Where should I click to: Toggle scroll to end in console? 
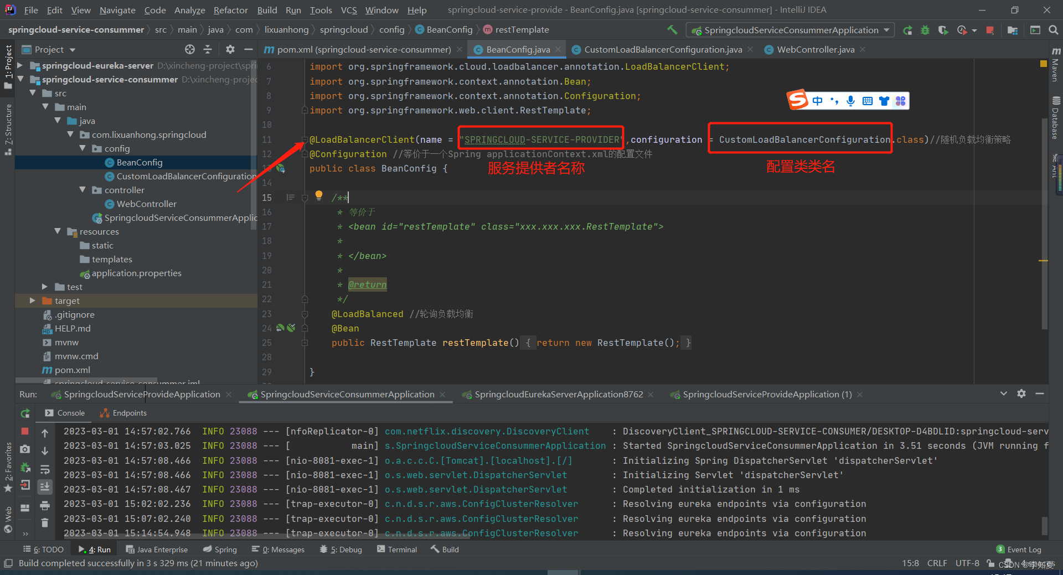tap(45, 487)
